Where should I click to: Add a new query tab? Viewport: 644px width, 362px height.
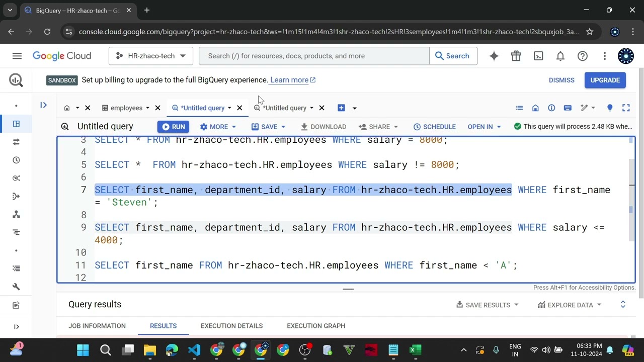(341, 108)
